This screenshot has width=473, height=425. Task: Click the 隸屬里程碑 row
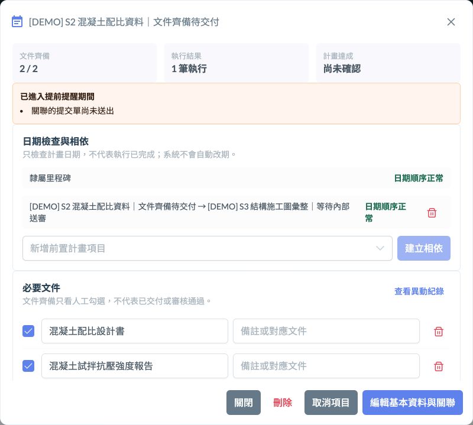point(236,178)
